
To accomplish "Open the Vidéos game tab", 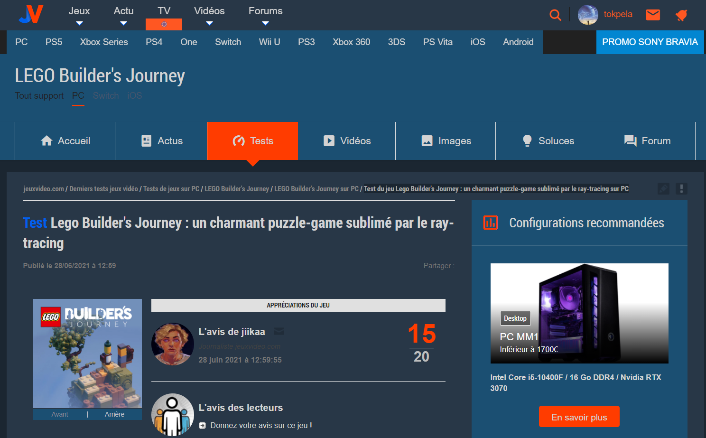I will 347,141.
